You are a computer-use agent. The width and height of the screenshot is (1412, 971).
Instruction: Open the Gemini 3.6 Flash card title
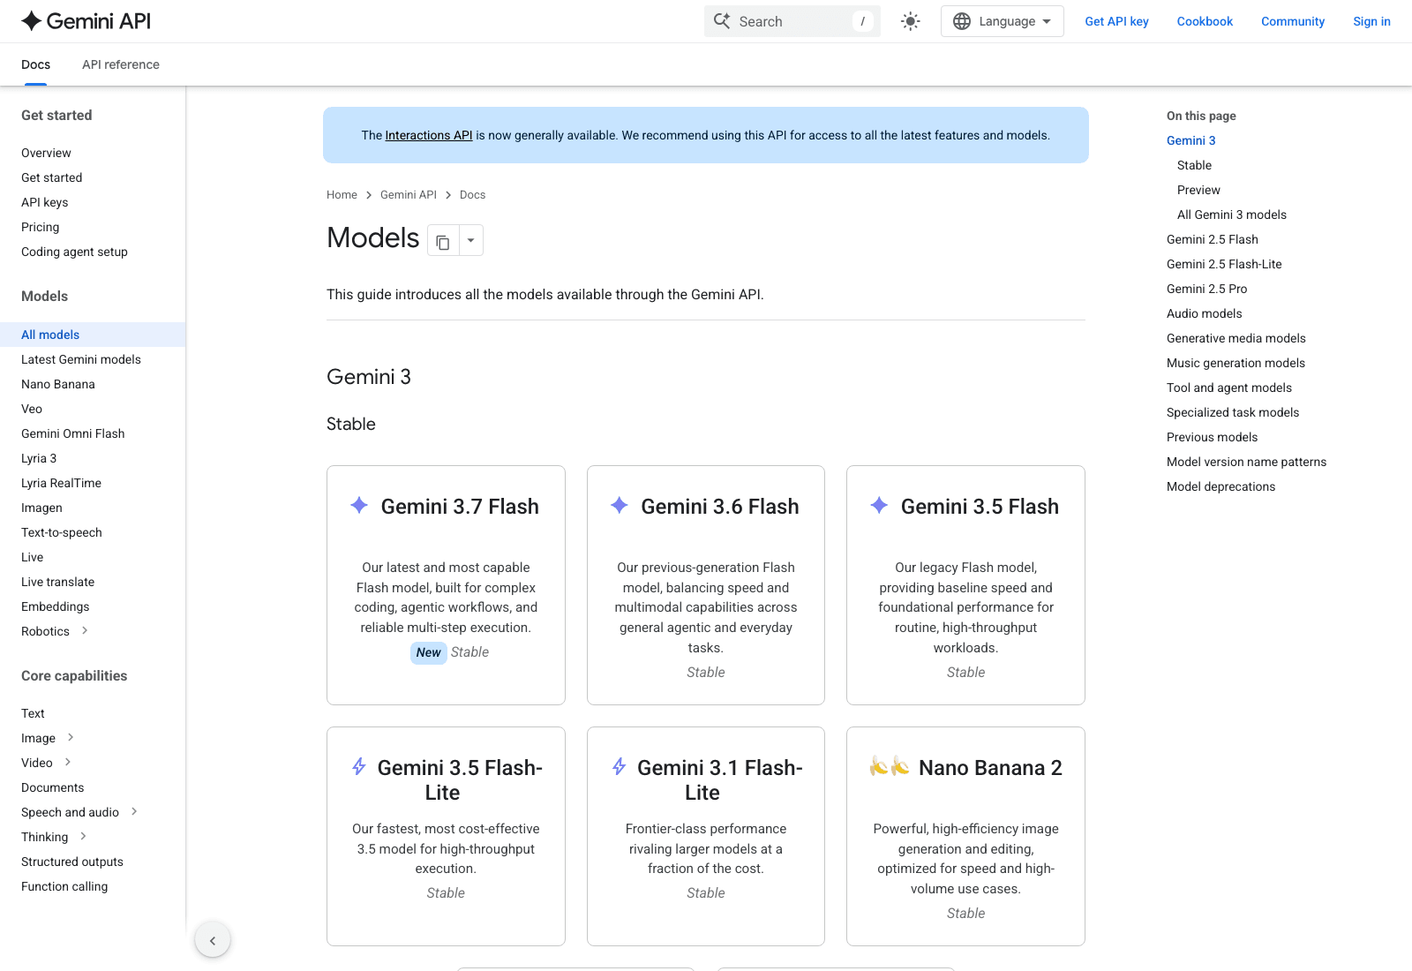720,507
